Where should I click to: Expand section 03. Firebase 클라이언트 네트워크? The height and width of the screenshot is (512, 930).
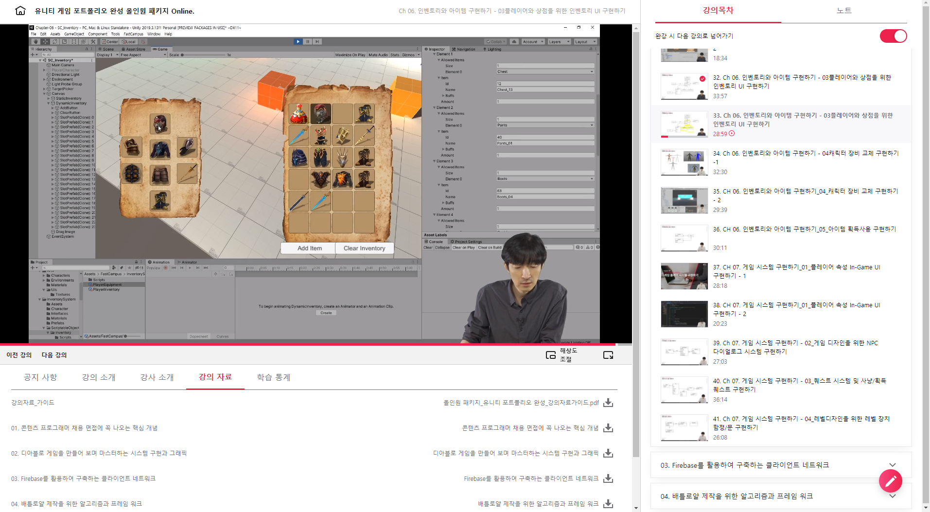781,465
